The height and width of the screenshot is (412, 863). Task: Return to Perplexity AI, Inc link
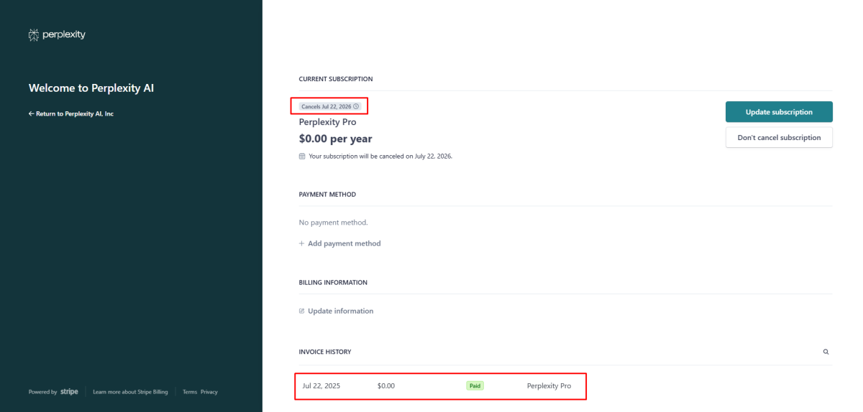tap(71, 113)
